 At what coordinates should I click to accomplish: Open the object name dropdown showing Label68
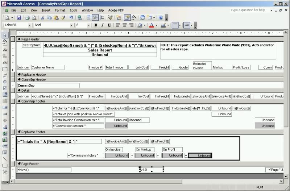29,25
